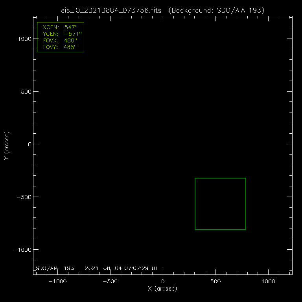Click the "X (arcsec)" axis label
Screen dimensions: 302x302
pos(162,289)
